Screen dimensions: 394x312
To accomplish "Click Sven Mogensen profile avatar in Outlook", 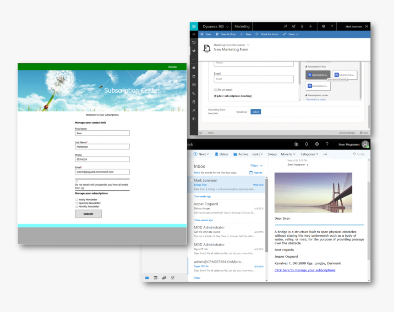I will tap(365, 144).
